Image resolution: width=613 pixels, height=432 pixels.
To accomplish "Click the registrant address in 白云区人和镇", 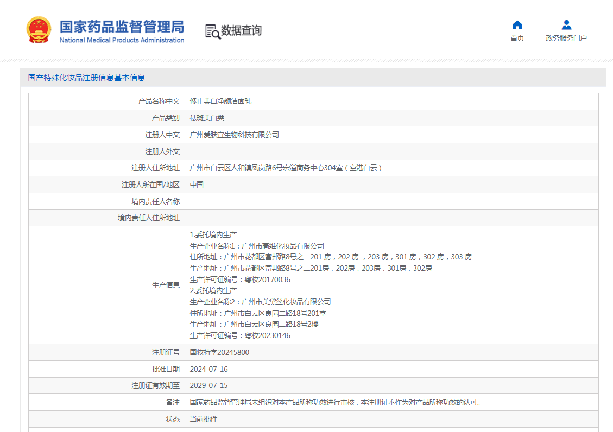I will pyautogui.click(x=286, y=168).
